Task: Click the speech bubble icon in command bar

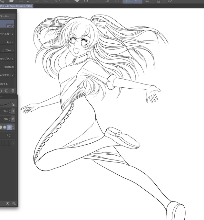Action: pyautogui.click(x=170, y=1)
